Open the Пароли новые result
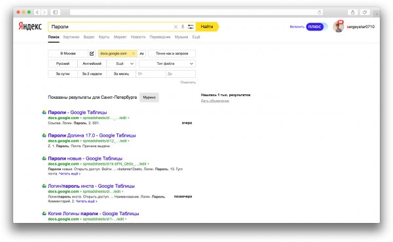Viewport: 393px width, 242px height. pos(85,158)
